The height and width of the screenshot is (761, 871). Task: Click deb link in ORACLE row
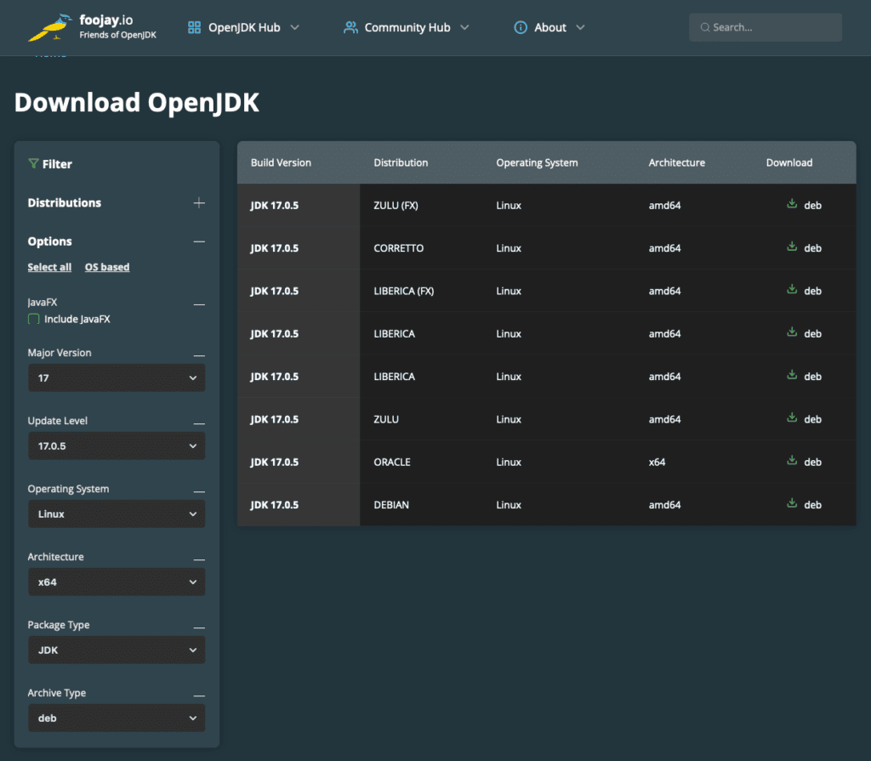[812, 463]
